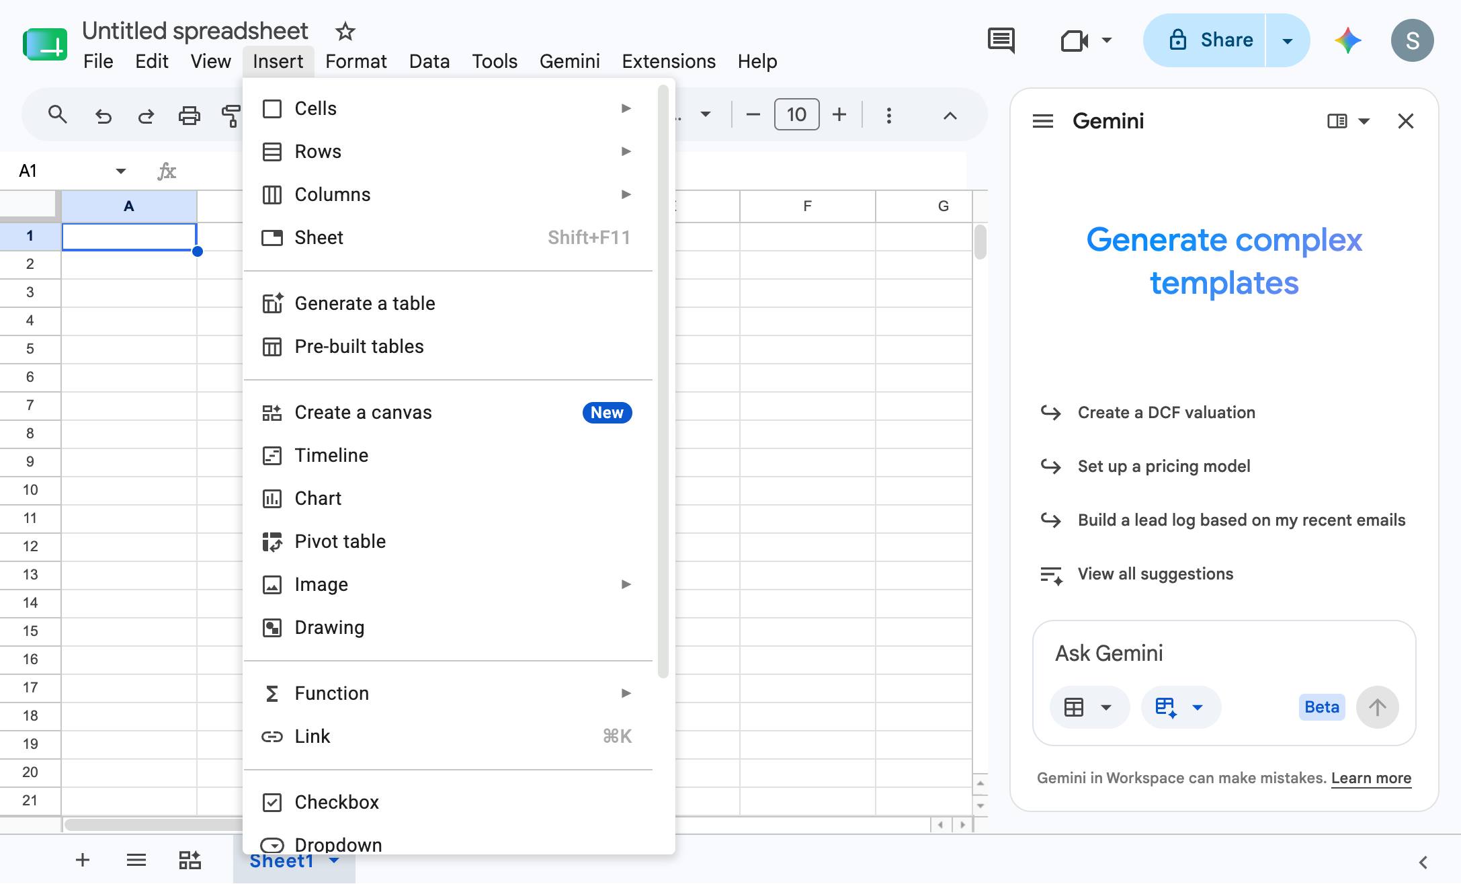Insert a Link from the menu
Image resolution: width=1461 pixels, height=884 pixels.
pos(448,736)
